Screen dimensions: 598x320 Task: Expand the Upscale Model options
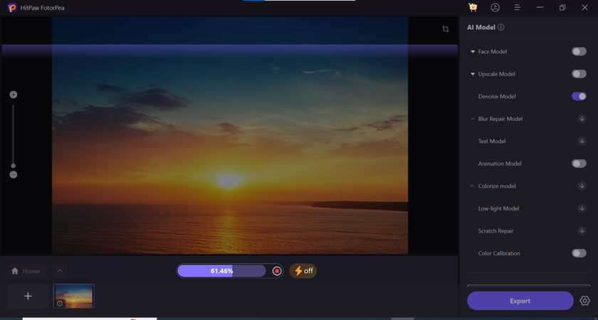(473, 74)
